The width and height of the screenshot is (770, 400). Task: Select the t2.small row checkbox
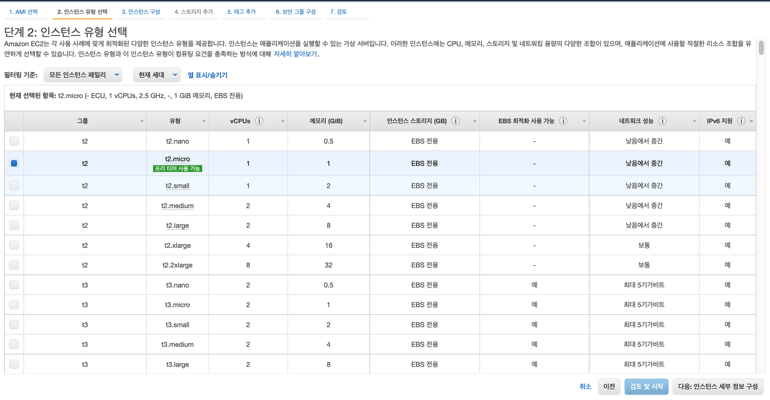pos(14,186)
